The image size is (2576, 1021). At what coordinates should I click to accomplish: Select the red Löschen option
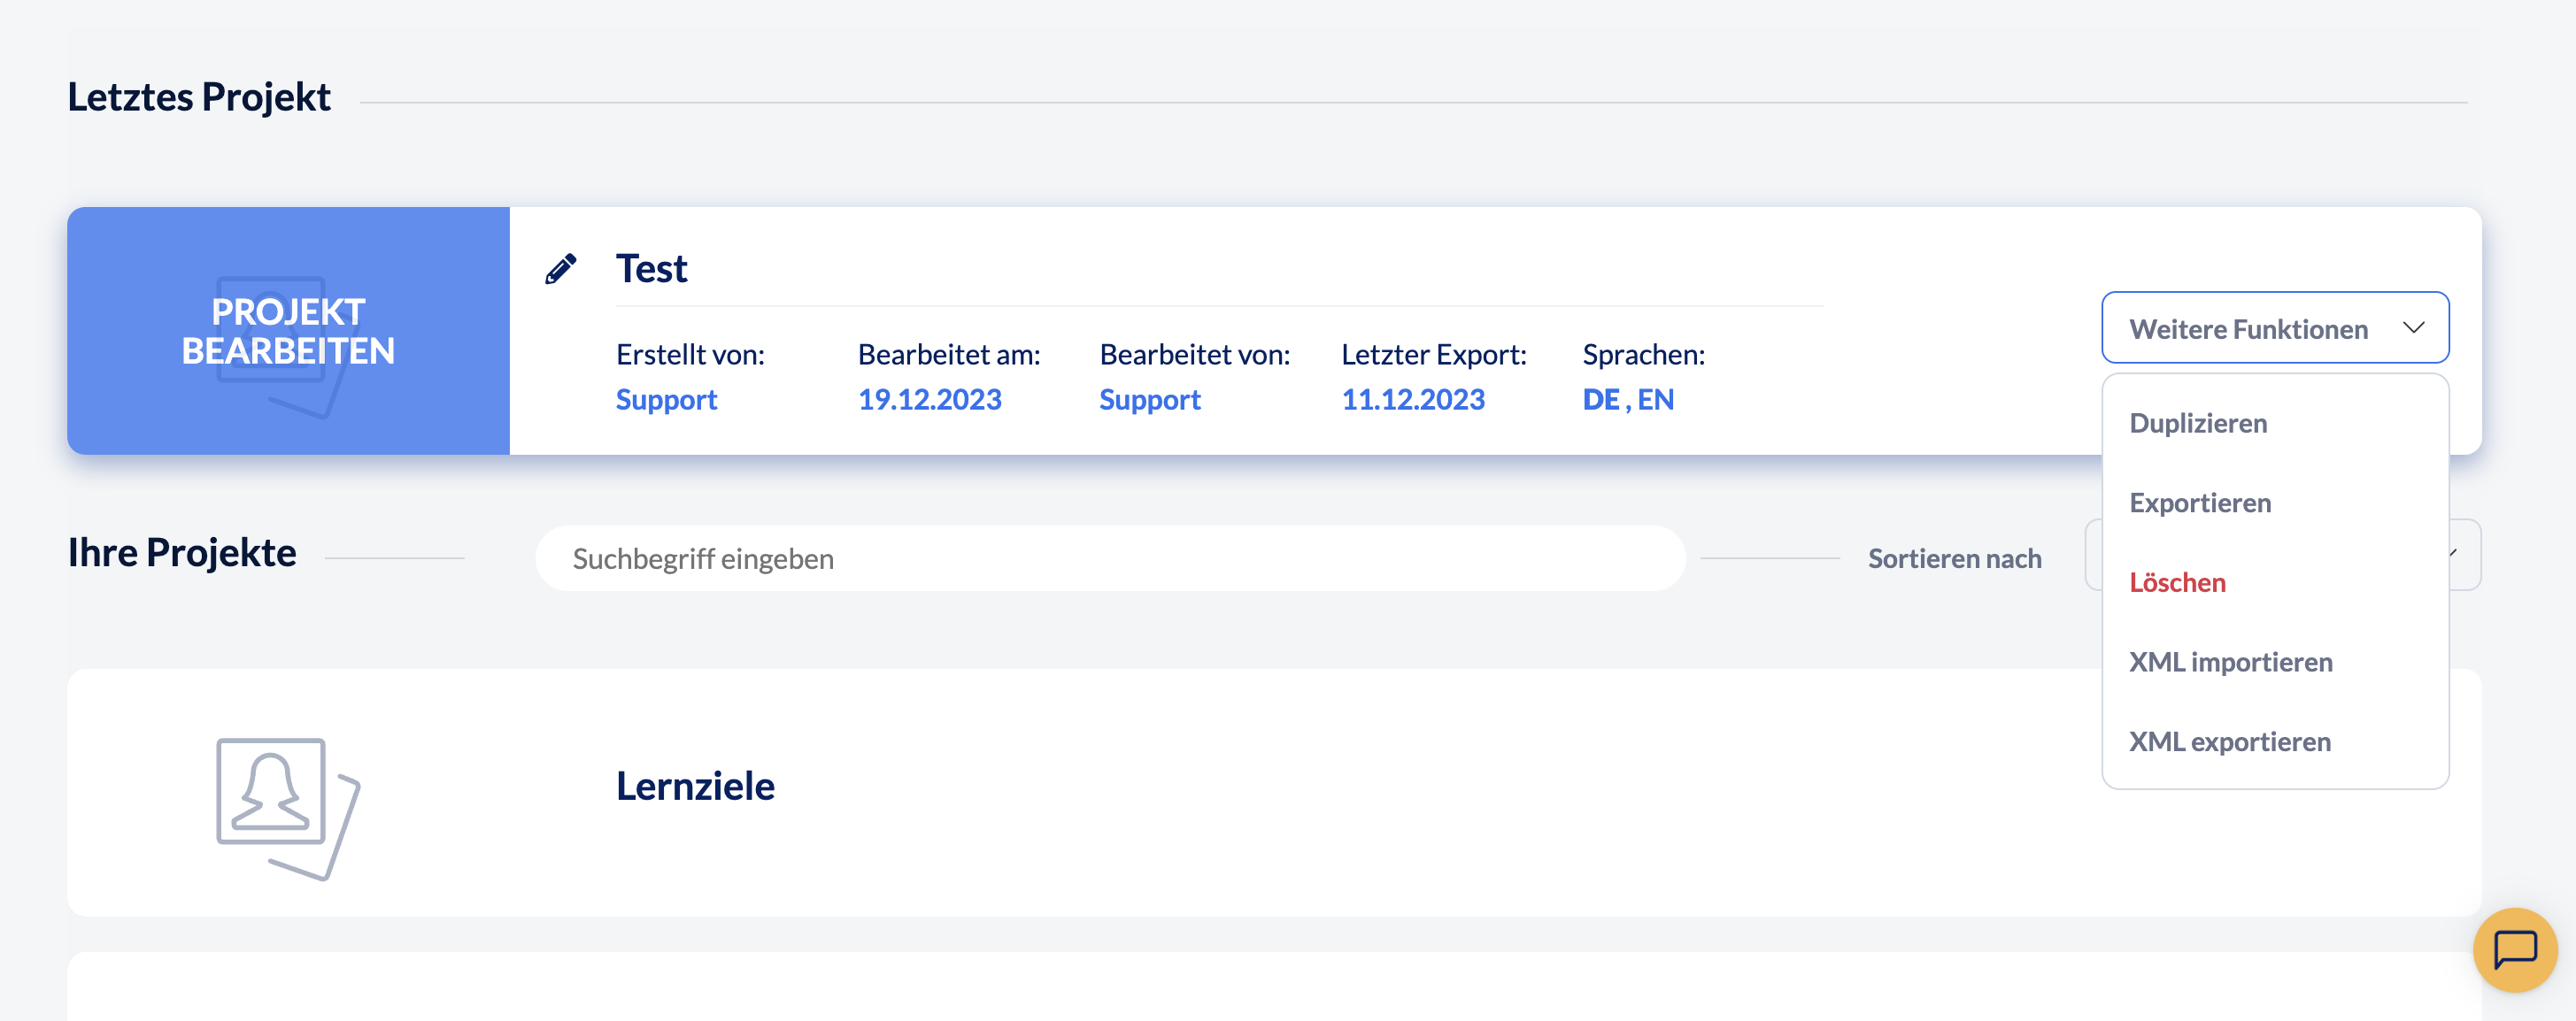pos(2176,582)
